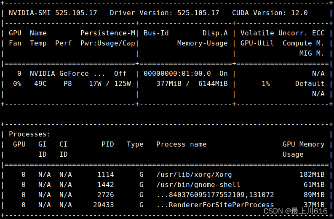This screenshot has width=334, height=219.
Task: Select the Driver Version: 525.105.17 text
Action: coord(164,13)
